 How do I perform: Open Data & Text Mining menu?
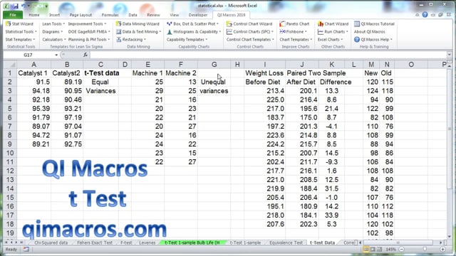point(139,31)
